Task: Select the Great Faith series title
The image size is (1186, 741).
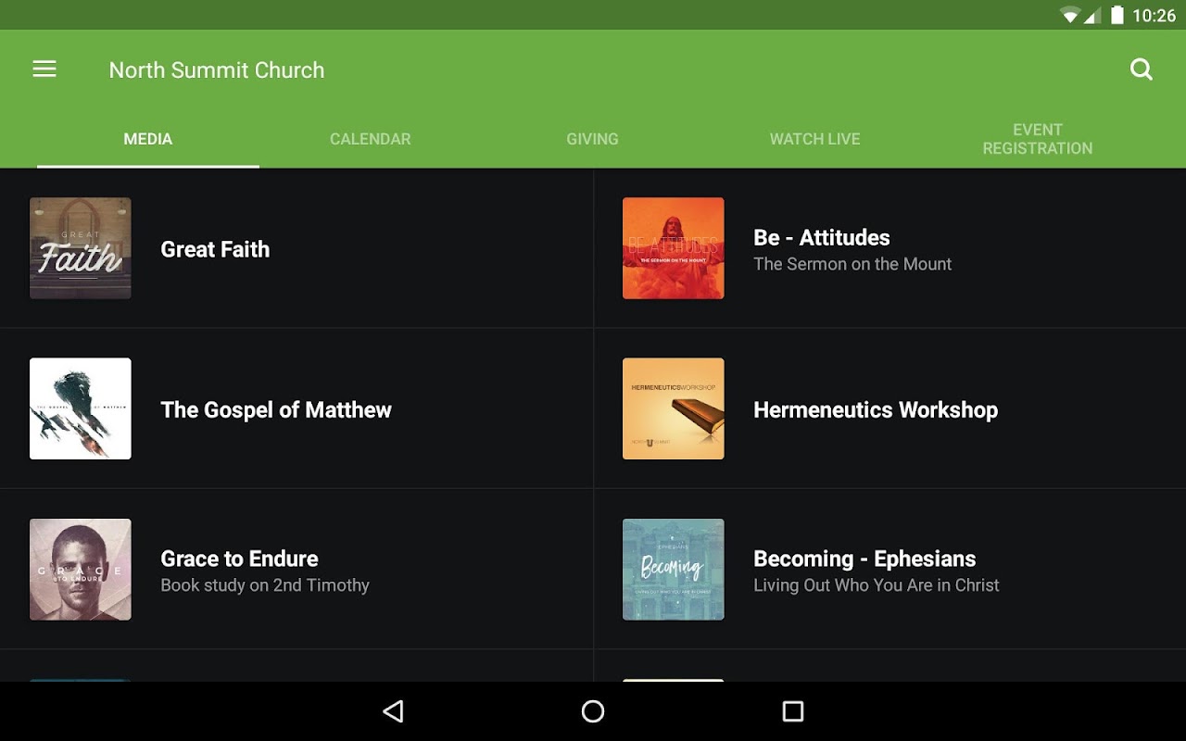Action: click(215, 249)
